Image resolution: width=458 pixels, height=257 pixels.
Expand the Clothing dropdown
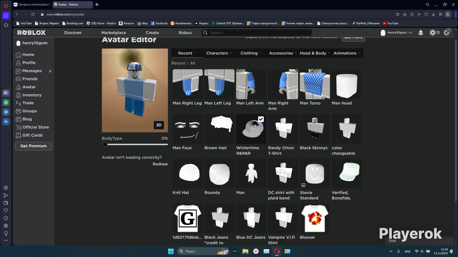click(x=251, y=53)
